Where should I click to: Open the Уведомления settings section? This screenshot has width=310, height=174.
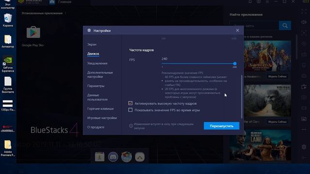[97, 63]
